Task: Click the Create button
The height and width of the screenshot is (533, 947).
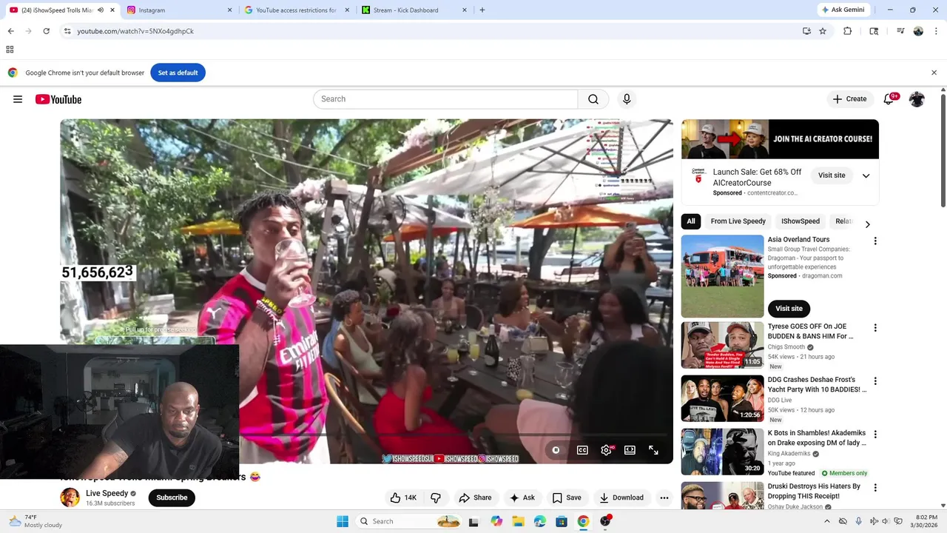Action: pyautogui.click(x=849, y=99)
